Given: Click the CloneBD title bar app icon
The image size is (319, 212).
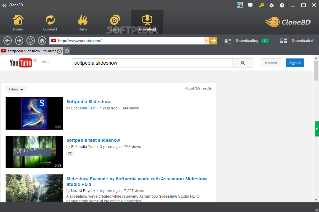Looking at the screenshot, I should (x=4, y=5).
